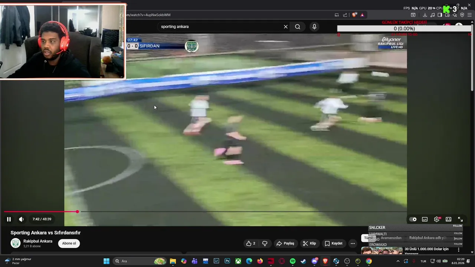
Task: Open Windows Start menu
Action: [x=106, y=261]
